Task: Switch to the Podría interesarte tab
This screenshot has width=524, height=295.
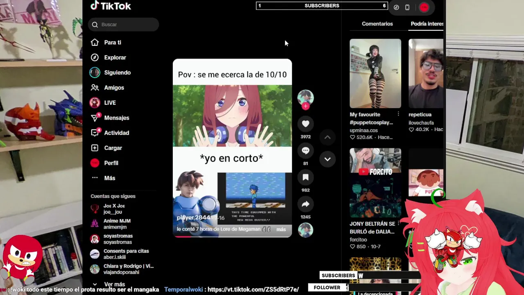Action: 427,24
